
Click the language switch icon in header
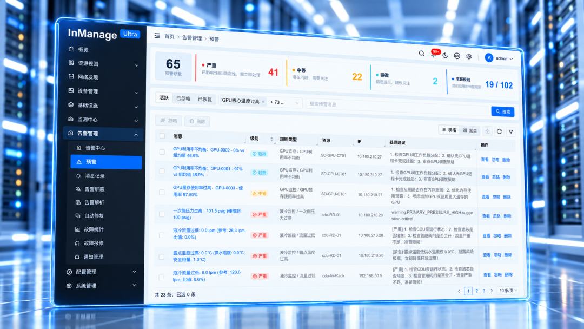tap(457, 56)
